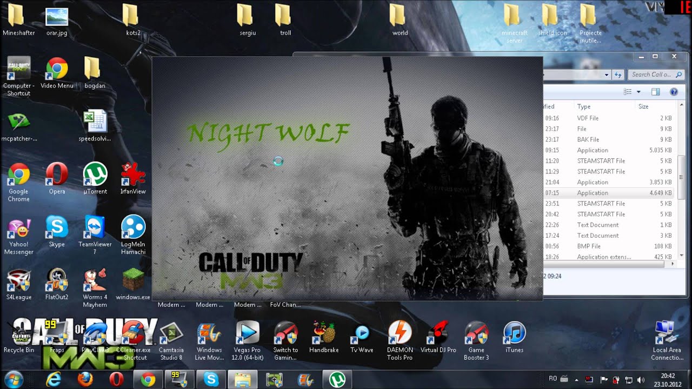Open Yahoo! Messenger shortcut

pyautogui.click(x=19, y=236)
